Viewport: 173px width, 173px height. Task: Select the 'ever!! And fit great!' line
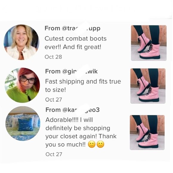[73, 47]
